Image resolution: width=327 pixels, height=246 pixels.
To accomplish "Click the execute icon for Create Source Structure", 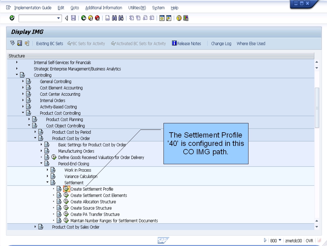I will [x=66, y=208].
